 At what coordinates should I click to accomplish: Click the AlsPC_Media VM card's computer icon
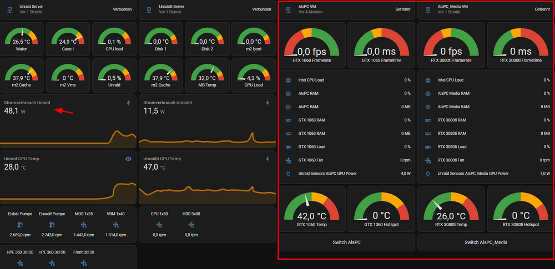(427, 9)
